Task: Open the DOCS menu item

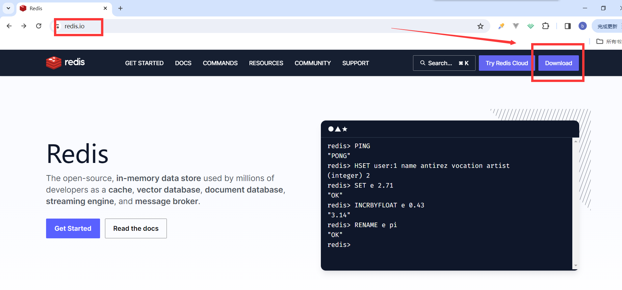Action: point(183,63)
